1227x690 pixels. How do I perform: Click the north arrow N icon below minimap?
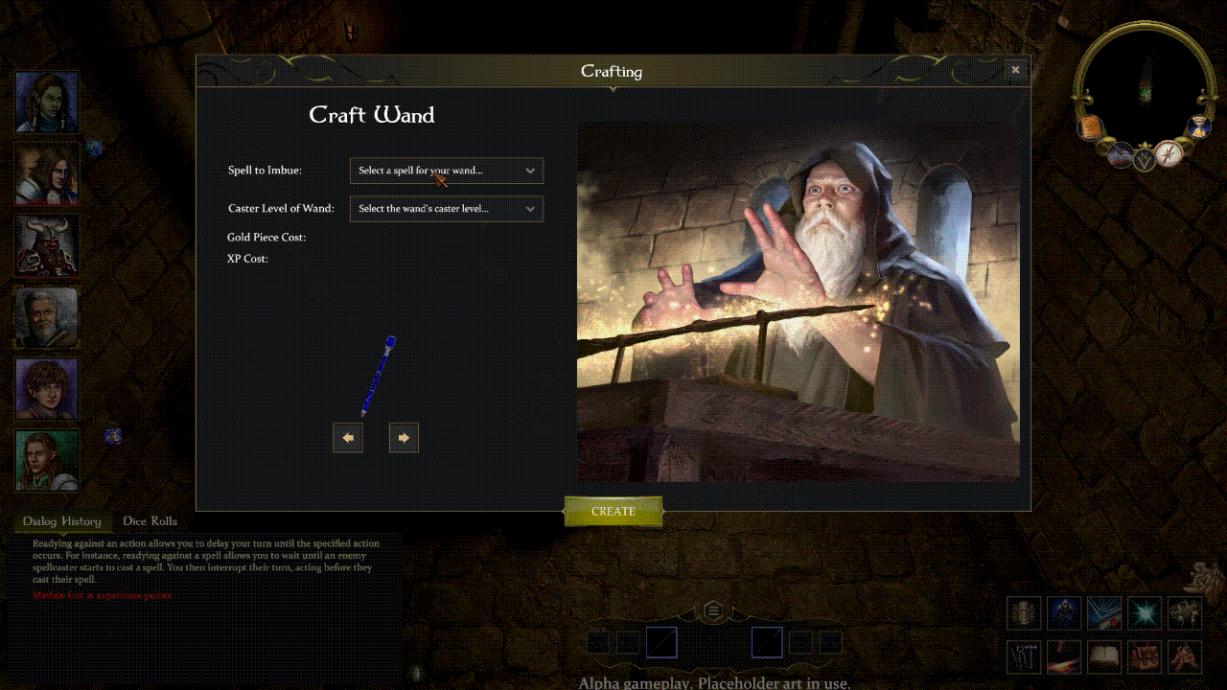click(1145, 160)
